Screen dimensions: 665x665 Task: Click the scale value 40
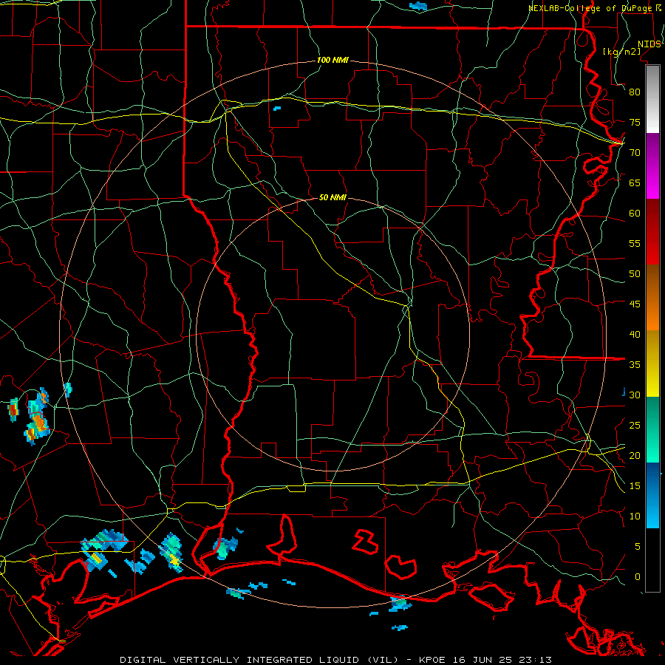pos(635,335)
